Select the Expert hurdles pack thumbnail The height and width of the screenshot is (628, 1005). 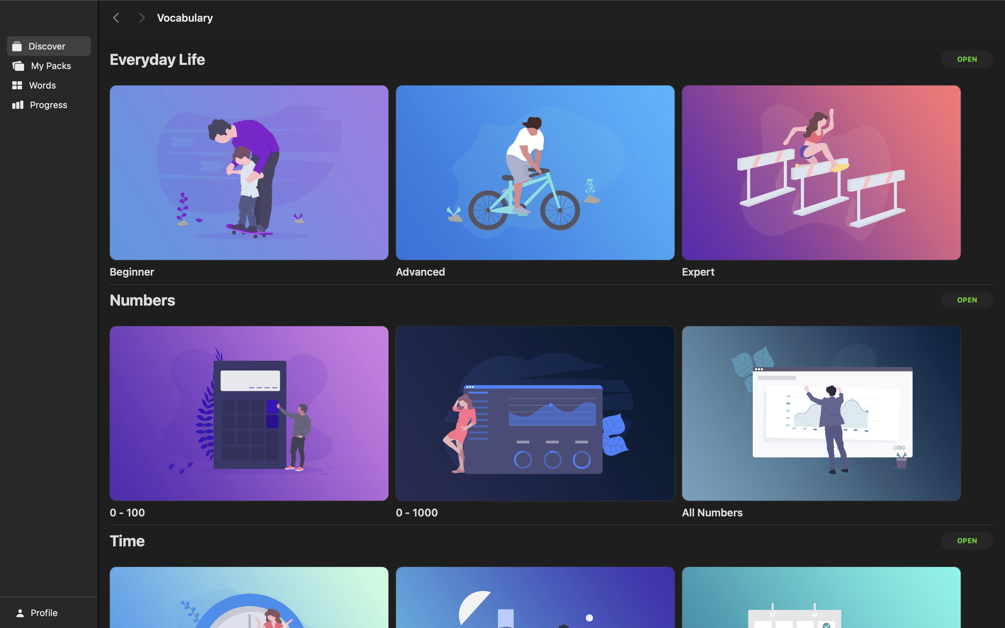click(821, 173)
